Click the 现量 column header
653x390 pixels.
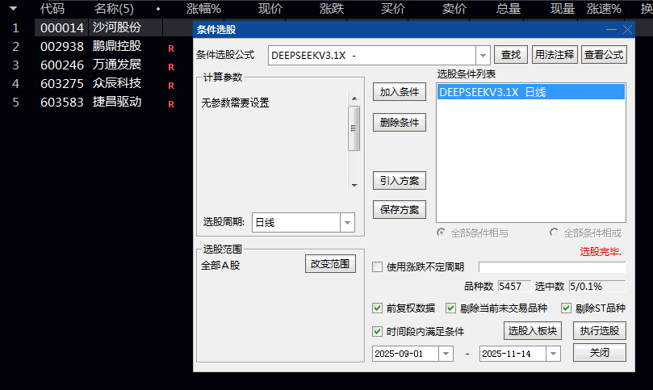click(563, 9)
